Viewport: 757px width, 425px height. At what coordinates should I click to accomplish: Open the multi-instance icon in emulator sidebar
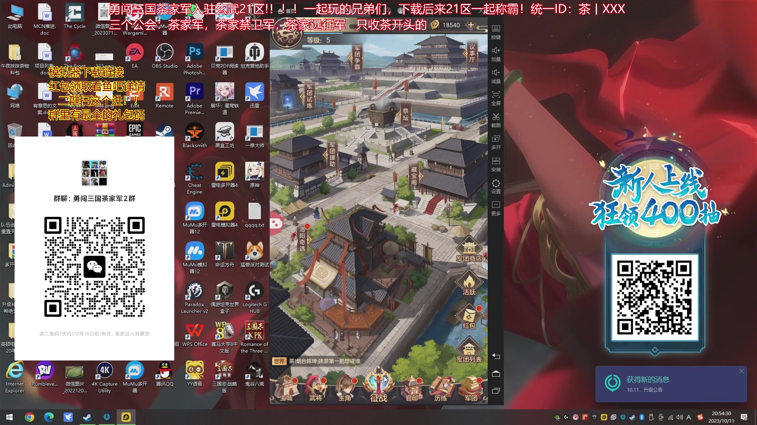coord(496,139)
